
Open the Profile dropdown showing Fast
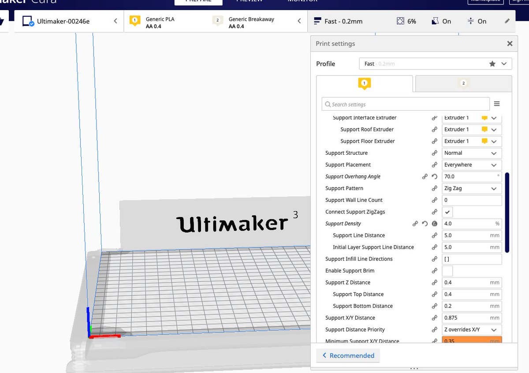tap(436, 64)
